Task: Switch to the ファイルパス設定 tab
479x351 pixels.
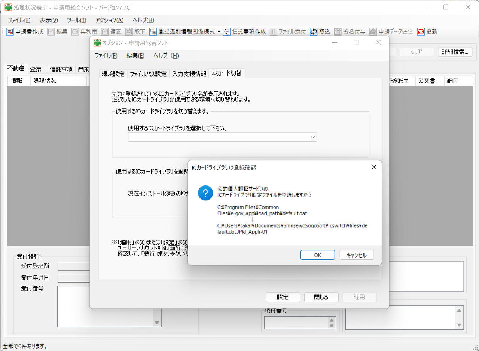Action: pos(148,74)
